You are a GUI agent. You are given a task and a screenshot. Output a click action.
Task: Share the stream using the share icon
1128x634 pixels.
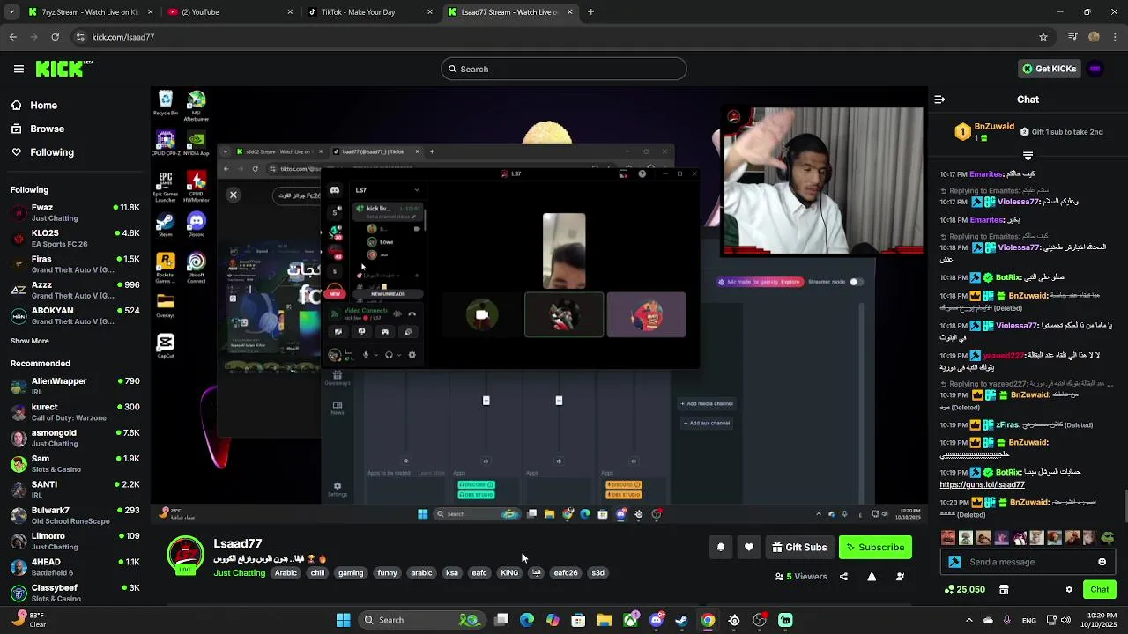click(x=843, y=577)
